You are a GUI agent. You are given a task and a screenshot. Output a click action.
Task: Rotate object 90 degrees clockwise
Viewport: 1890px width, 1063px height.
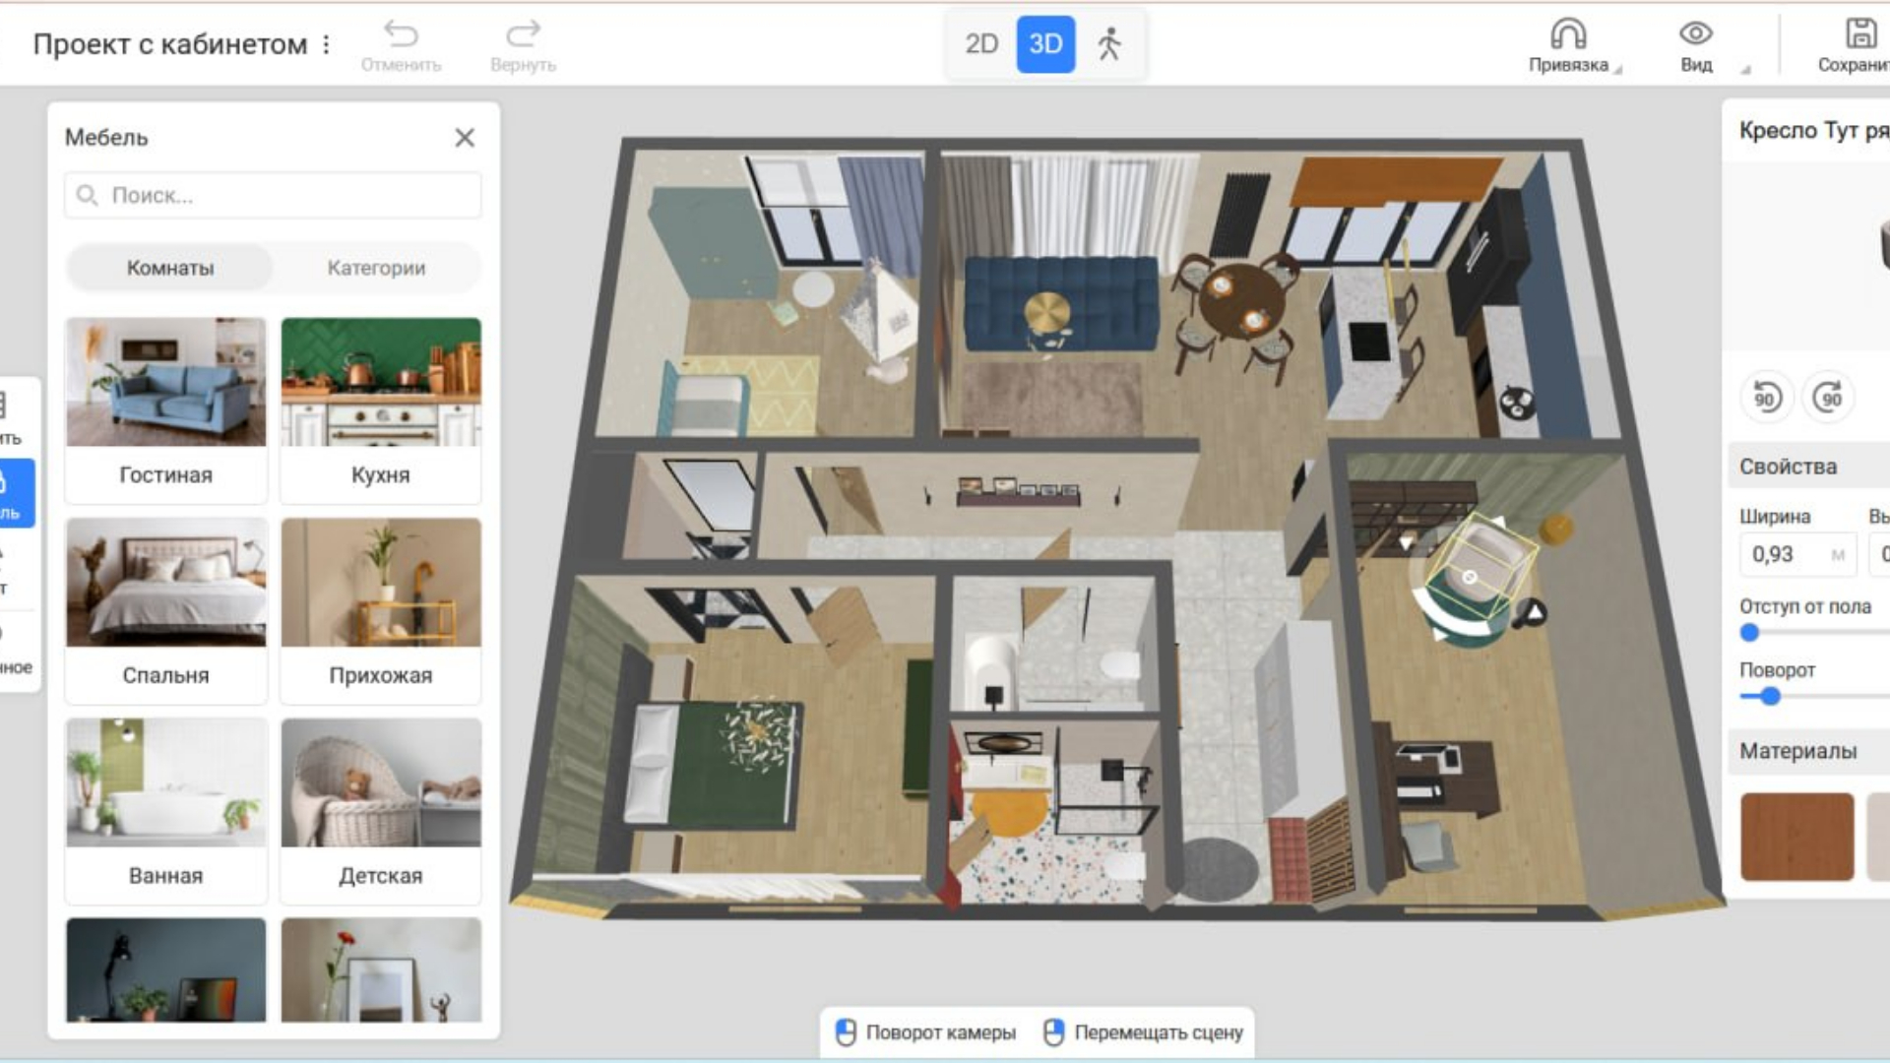1829,398
